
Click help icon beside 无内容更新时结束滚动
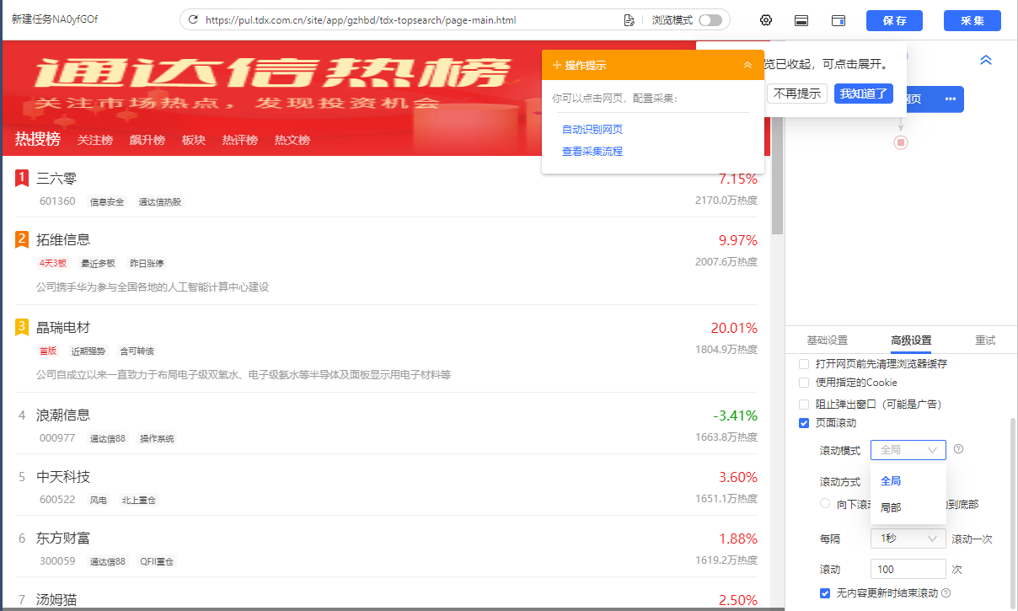[x=946, y=593]
